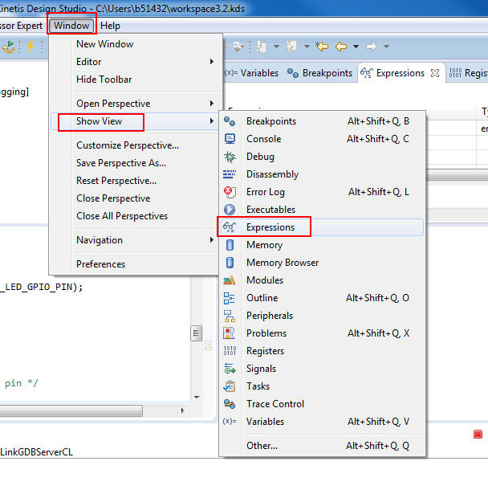The width and height of the screenshot is (488, 498).
Task: Click the red terminate button in console
Action: (478, 435)
